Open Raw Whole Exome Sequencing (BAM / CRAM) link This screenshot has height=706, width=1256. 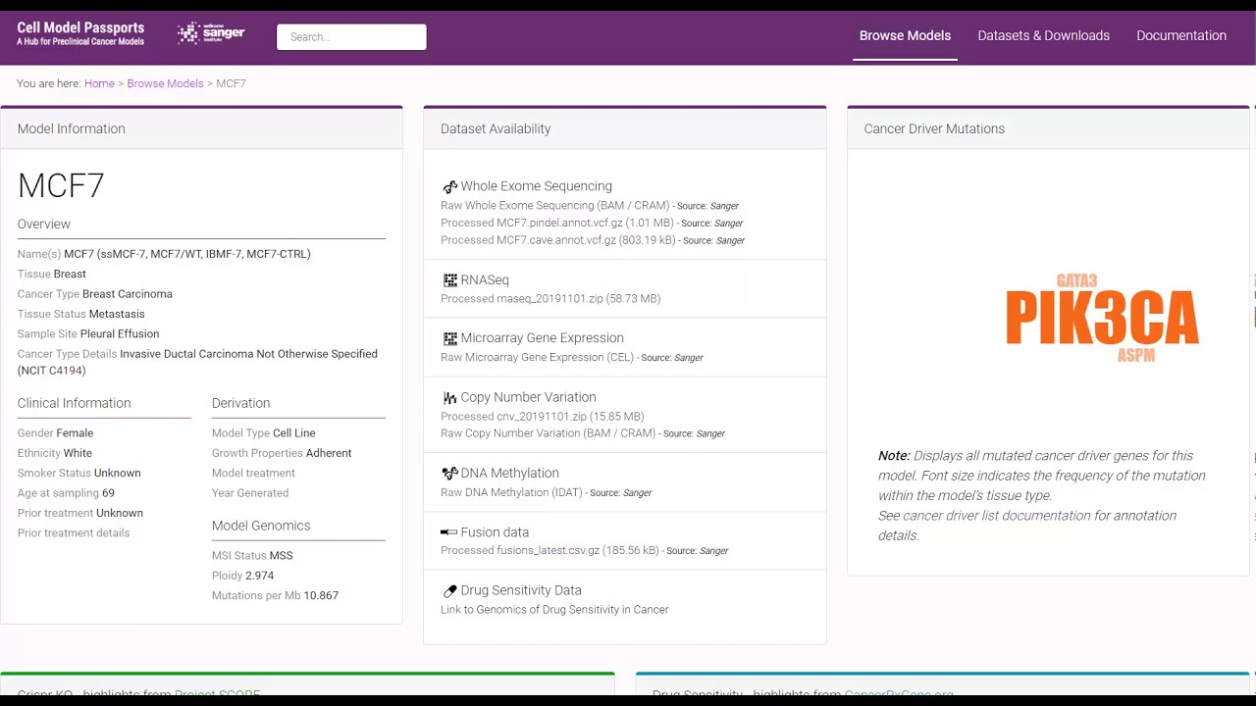555,206
